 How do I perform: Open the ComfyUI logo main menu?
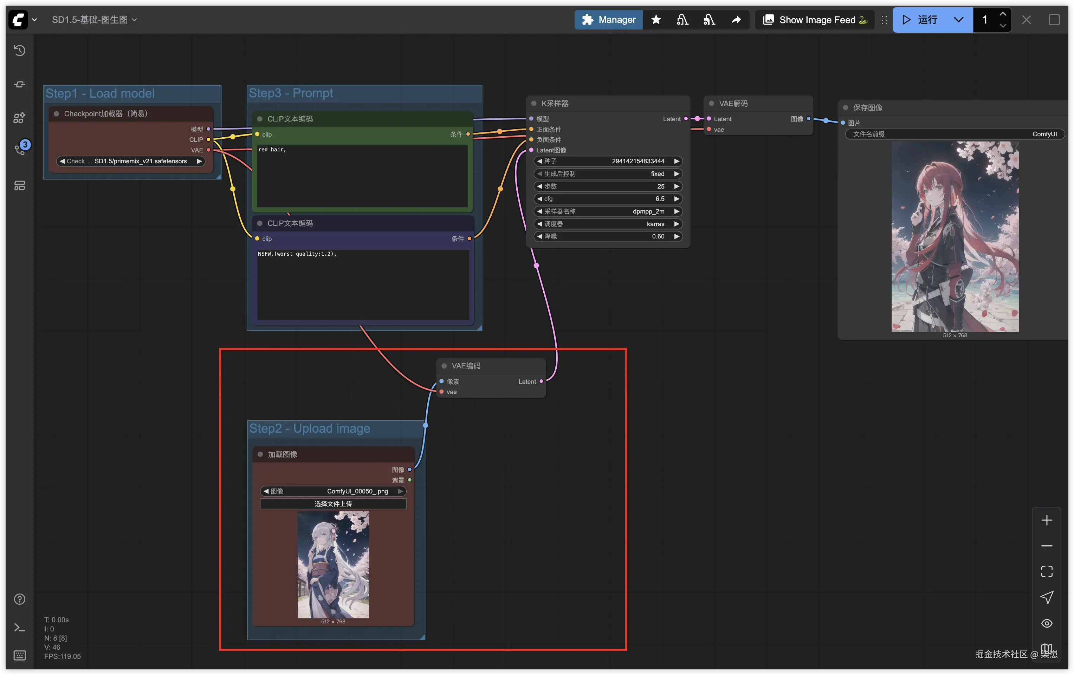click(18, 20)
